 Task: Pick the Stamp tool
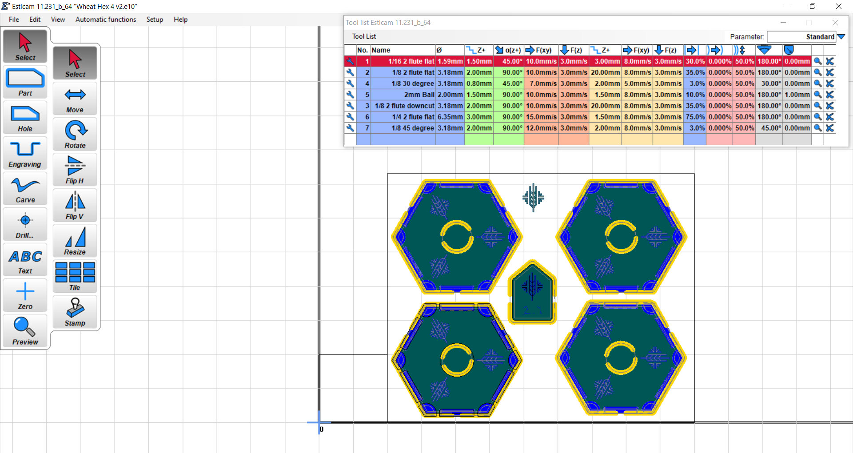click(75, 312)
